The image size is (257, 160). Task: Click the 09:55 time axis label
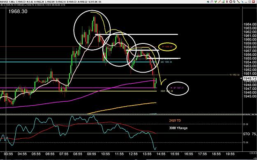92,154
